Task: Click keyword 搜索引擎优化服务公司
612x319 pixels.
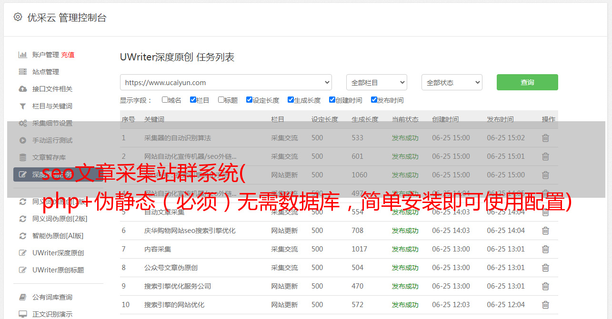Action: pyautogui.click(x=178, y=286)
